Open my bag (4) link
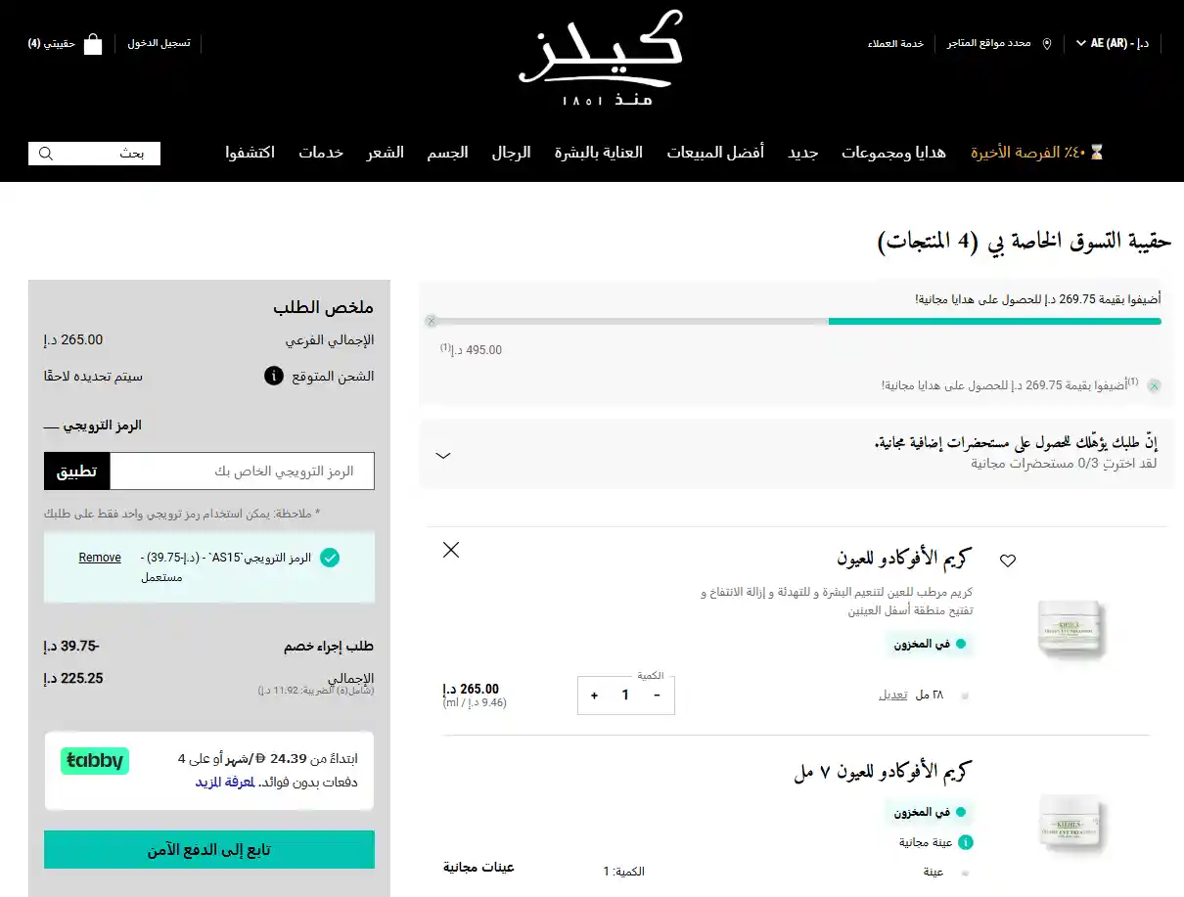 52,44
